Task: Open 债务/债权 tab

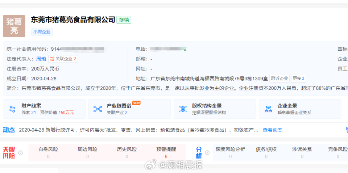Action: [266, 153]
